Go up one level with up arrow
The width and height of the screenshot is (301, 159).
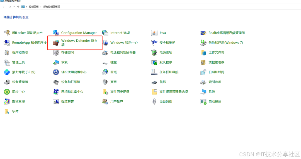(18, 7)
